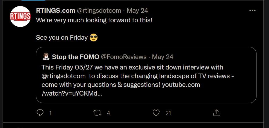Click the Stop the FOMO small avatar

coord(46,57)
